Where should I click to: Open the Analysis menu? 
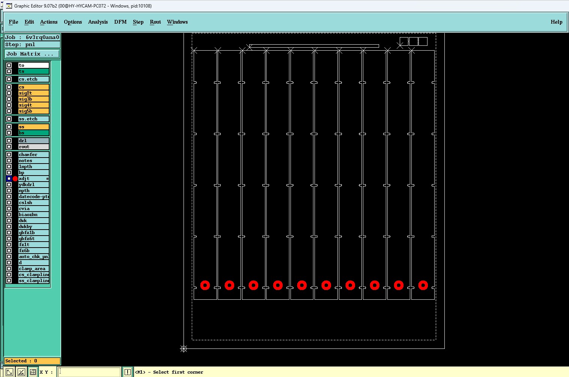point(98,22)
